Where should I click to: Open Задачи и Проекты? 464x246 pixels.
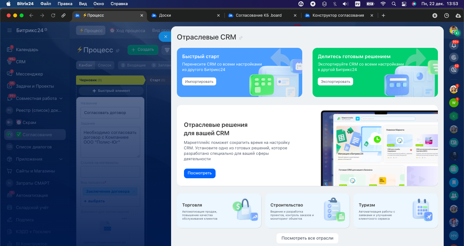click(x=35, y=86)
